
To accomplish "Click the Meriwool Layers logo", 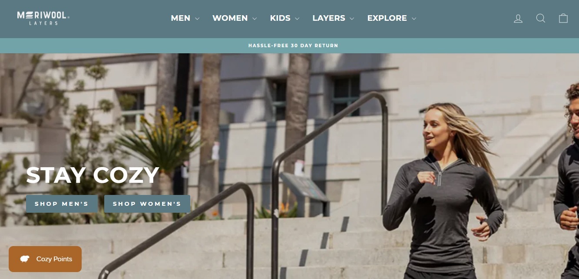I will 43,18.
